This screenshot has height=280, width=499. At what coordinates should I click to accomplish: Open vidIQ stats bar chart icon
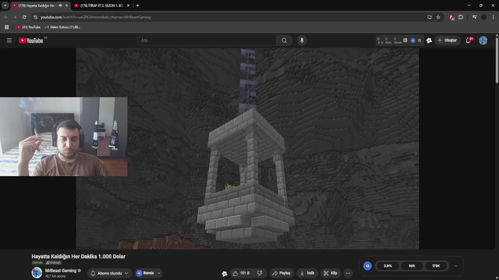(405, 40)
